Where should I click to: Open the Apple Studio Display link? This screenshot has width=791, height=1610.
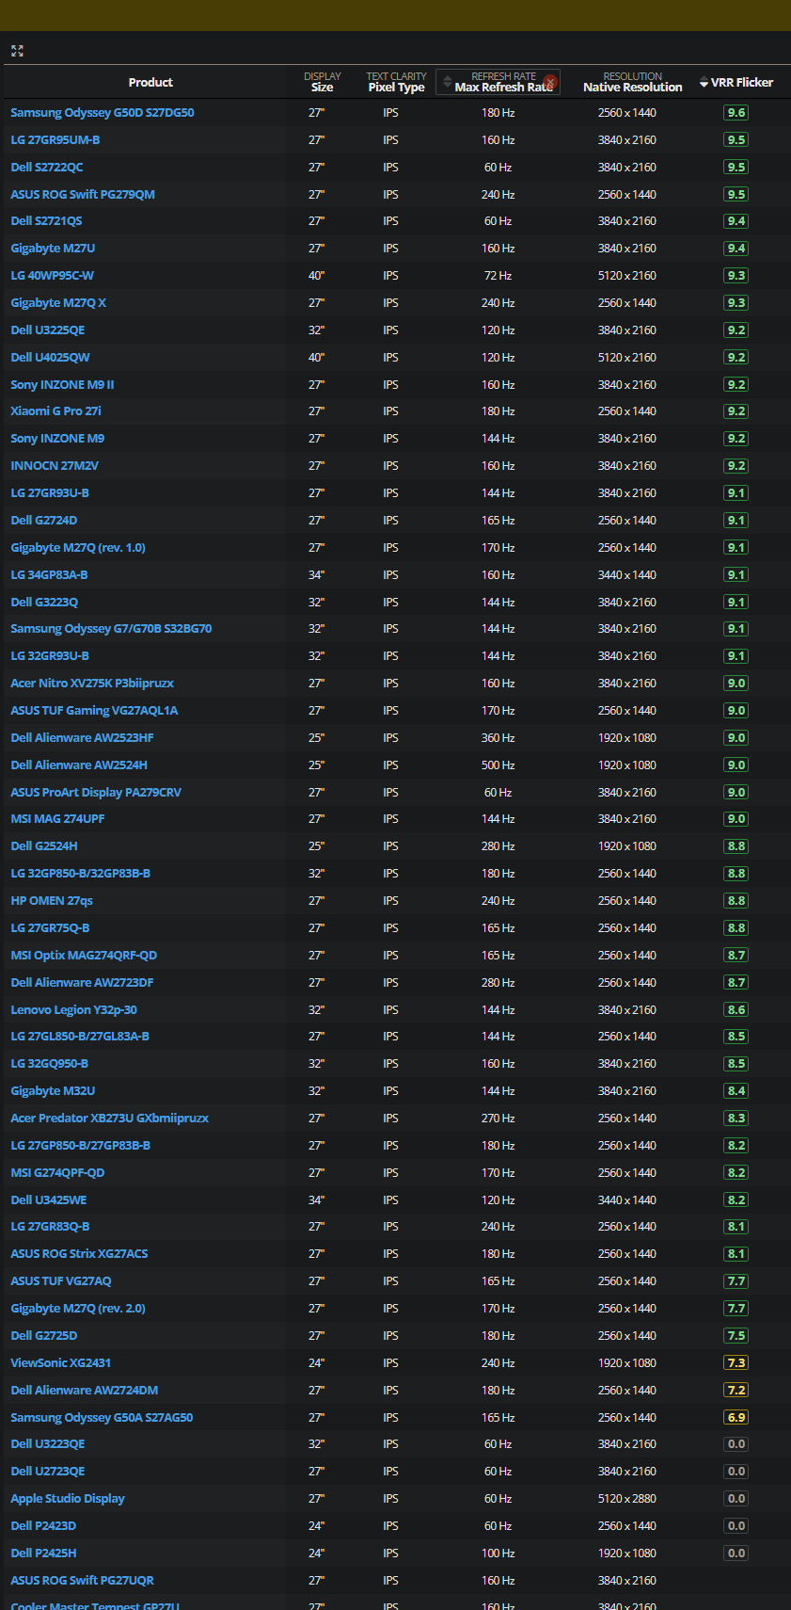tap(68, 1498)
